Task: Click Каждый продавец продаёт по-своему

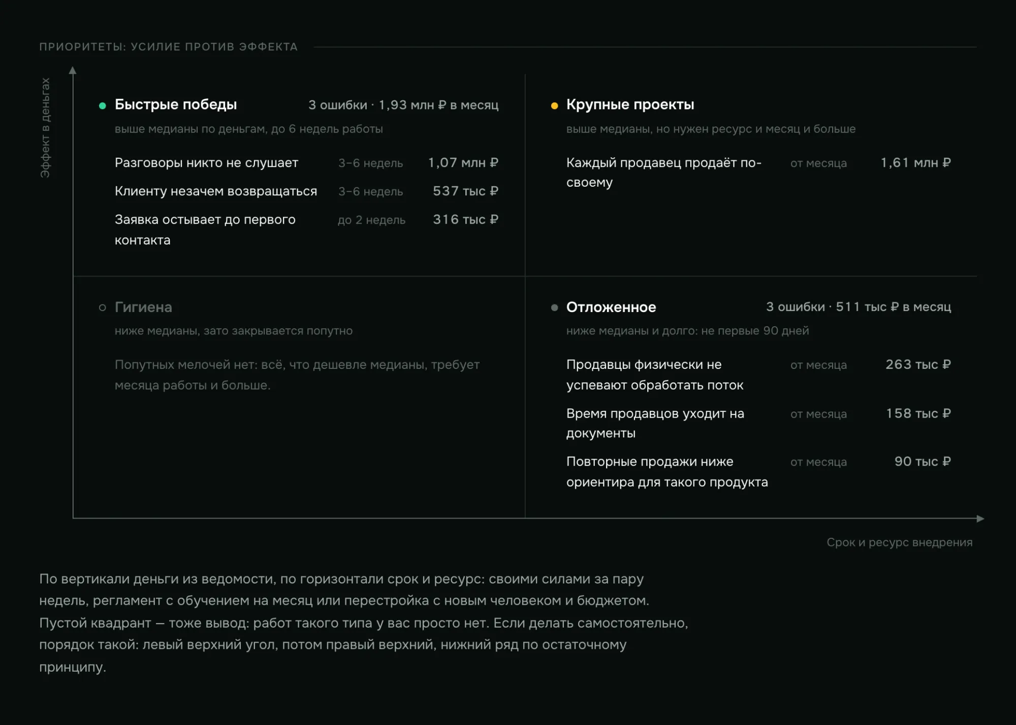Action: (664, 172)
